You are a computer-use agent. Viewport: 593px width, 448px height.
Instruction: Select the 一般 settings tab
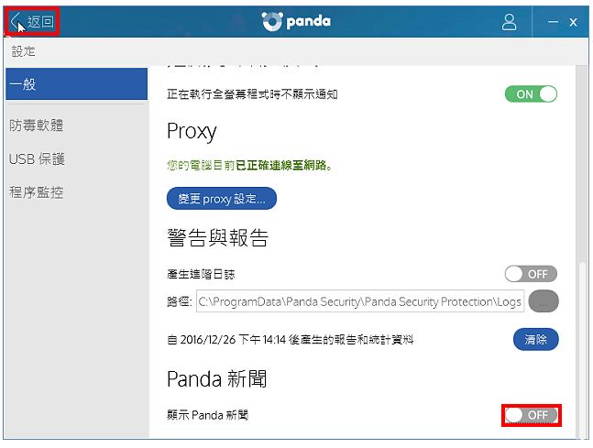pyautogui.click(x=76, y=84)
